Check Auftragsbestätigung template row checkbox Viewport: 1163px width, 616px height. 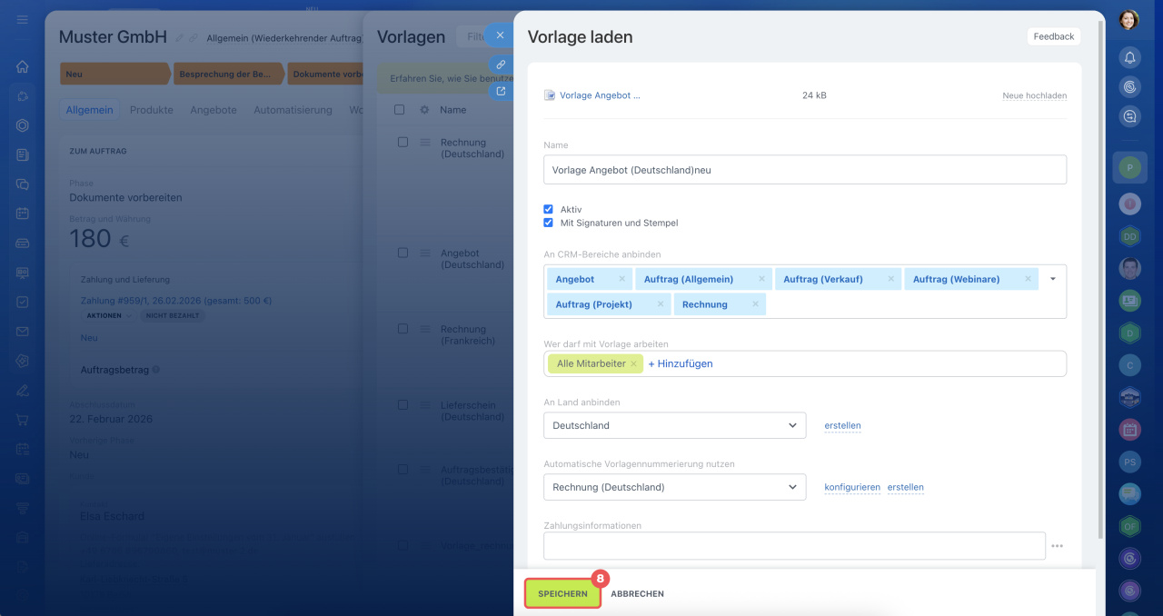403,470
